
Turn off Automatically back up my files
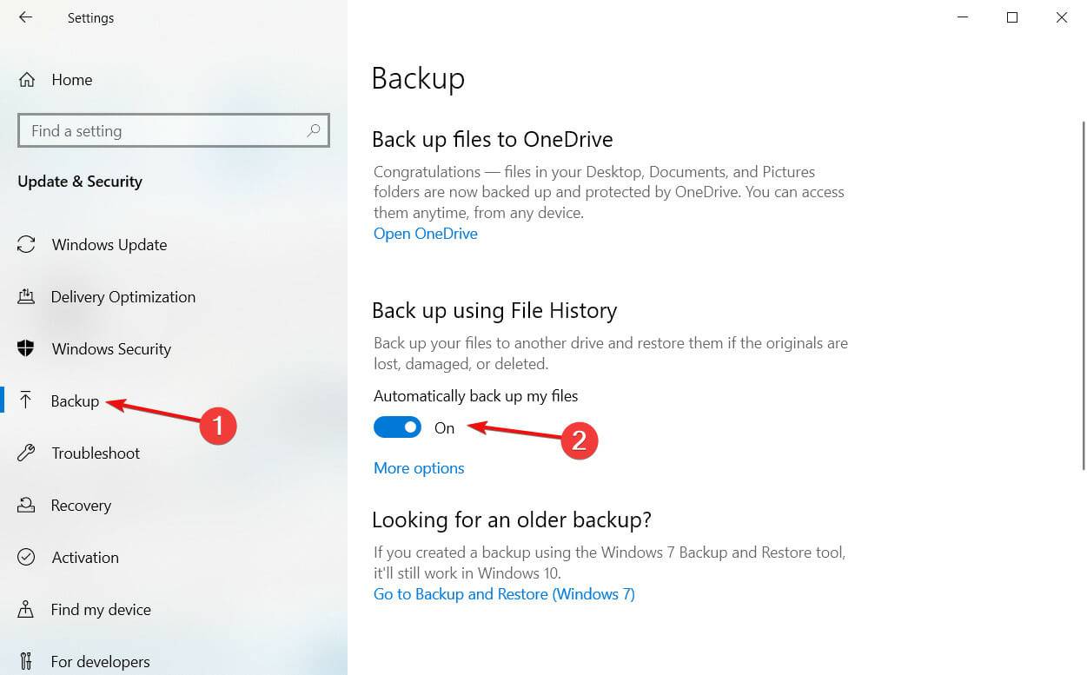point(397,427)
